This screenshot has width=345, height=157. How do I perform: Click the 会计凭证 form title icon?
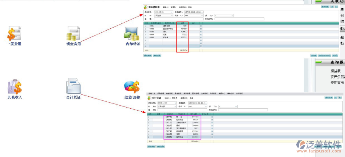click(149, 98)
